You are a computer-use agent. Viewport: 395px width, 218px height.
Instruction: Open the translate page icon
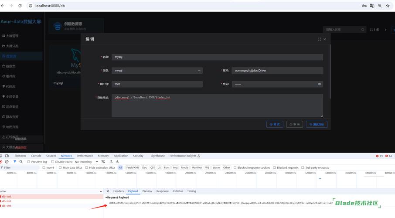click(372, 6)
